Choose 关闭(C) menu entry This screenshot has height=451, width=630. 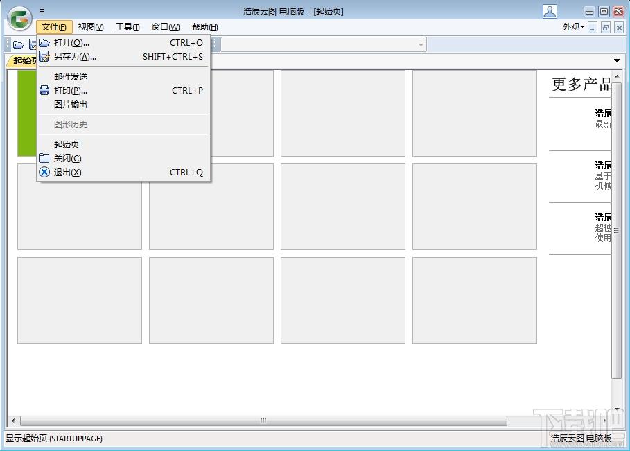pos(123,158)
